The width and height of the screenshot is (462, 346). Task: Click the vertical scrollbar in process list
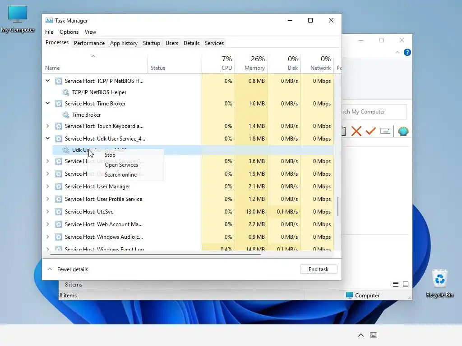(338, 206)
